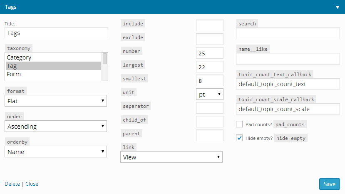Viewport: 345px width, 194px height.
Task: Select Category in the taxonomy list
Action: tap(53, 57)
